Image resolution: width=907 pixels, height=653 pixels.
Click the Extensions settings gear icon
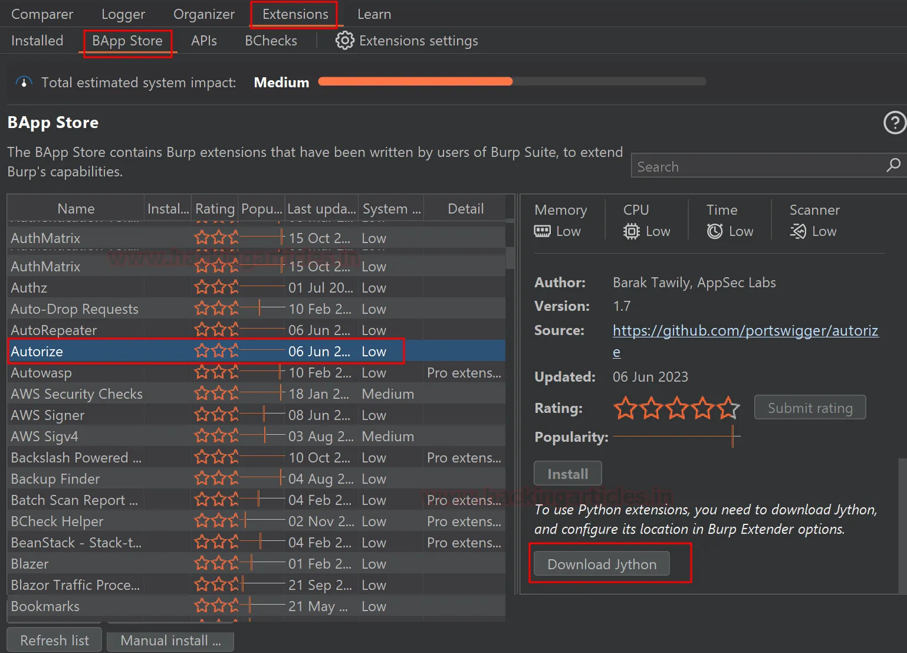coord(344,41)
